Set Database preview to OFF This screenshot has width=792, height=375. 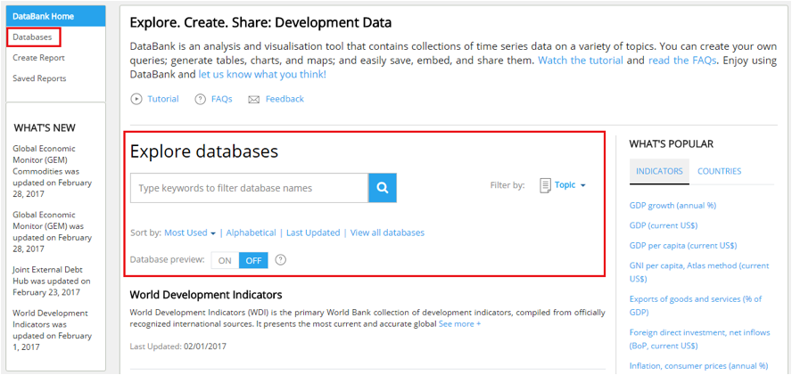coord(253,260)
